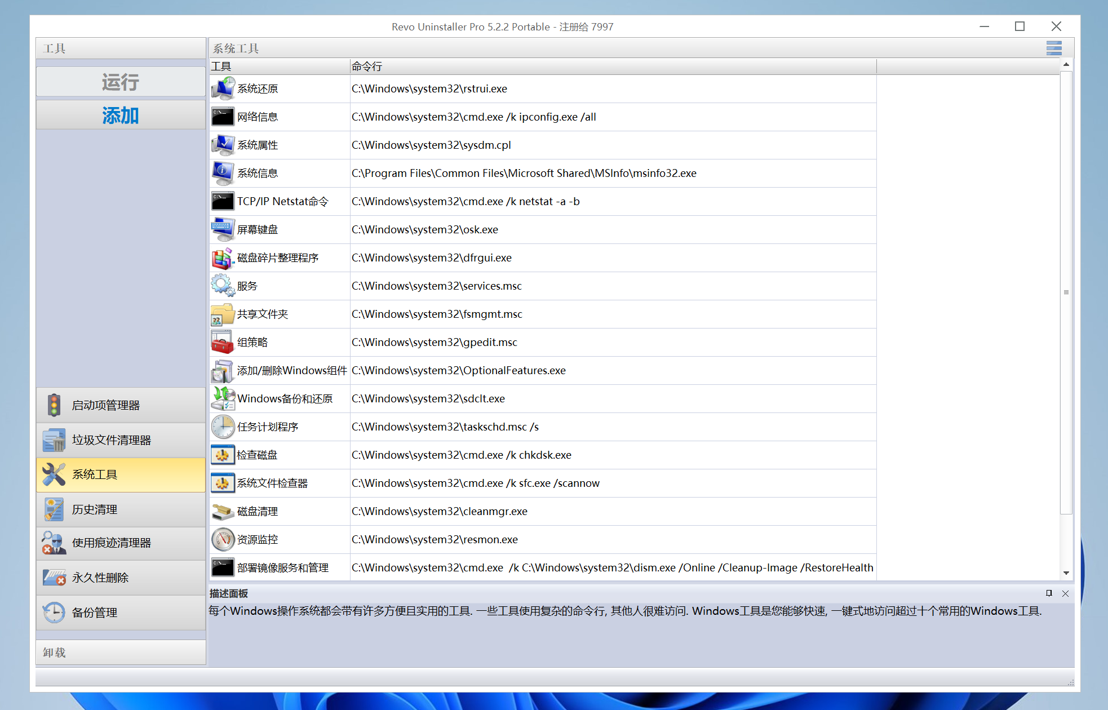
Task: Select the sdclt.exe command line cell
Action: [613, 399]
